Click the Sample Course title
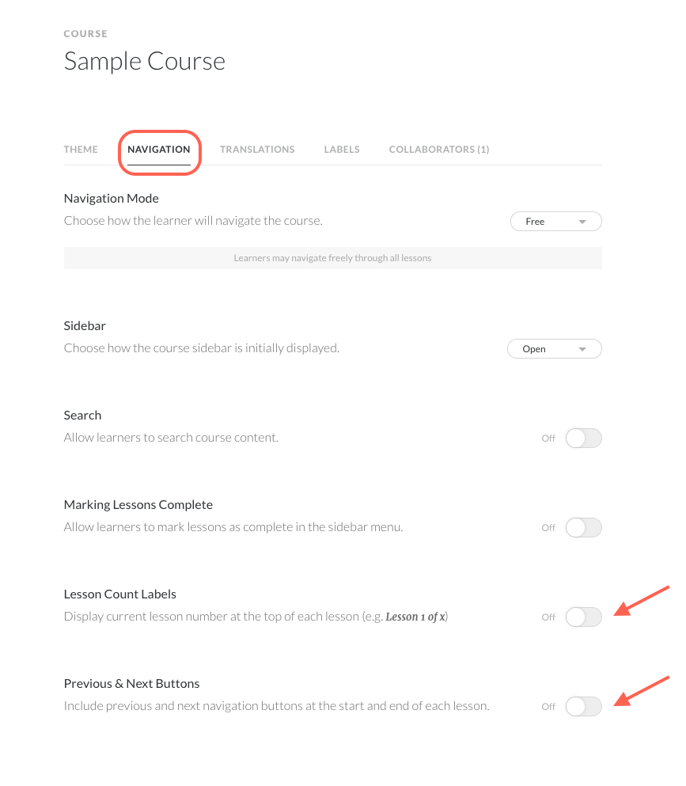This screenshot has height=786, width=686. (x=145, y=62)
